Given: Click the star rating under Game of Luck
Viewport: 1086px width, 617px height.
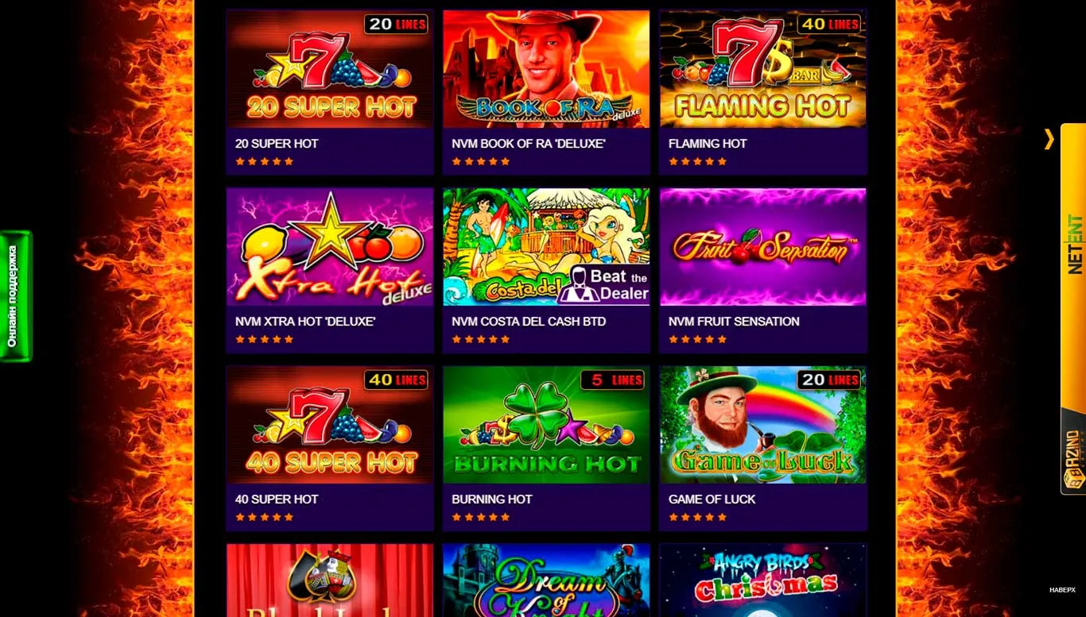Looking at the screenshot, I should (x=698, y=517).
